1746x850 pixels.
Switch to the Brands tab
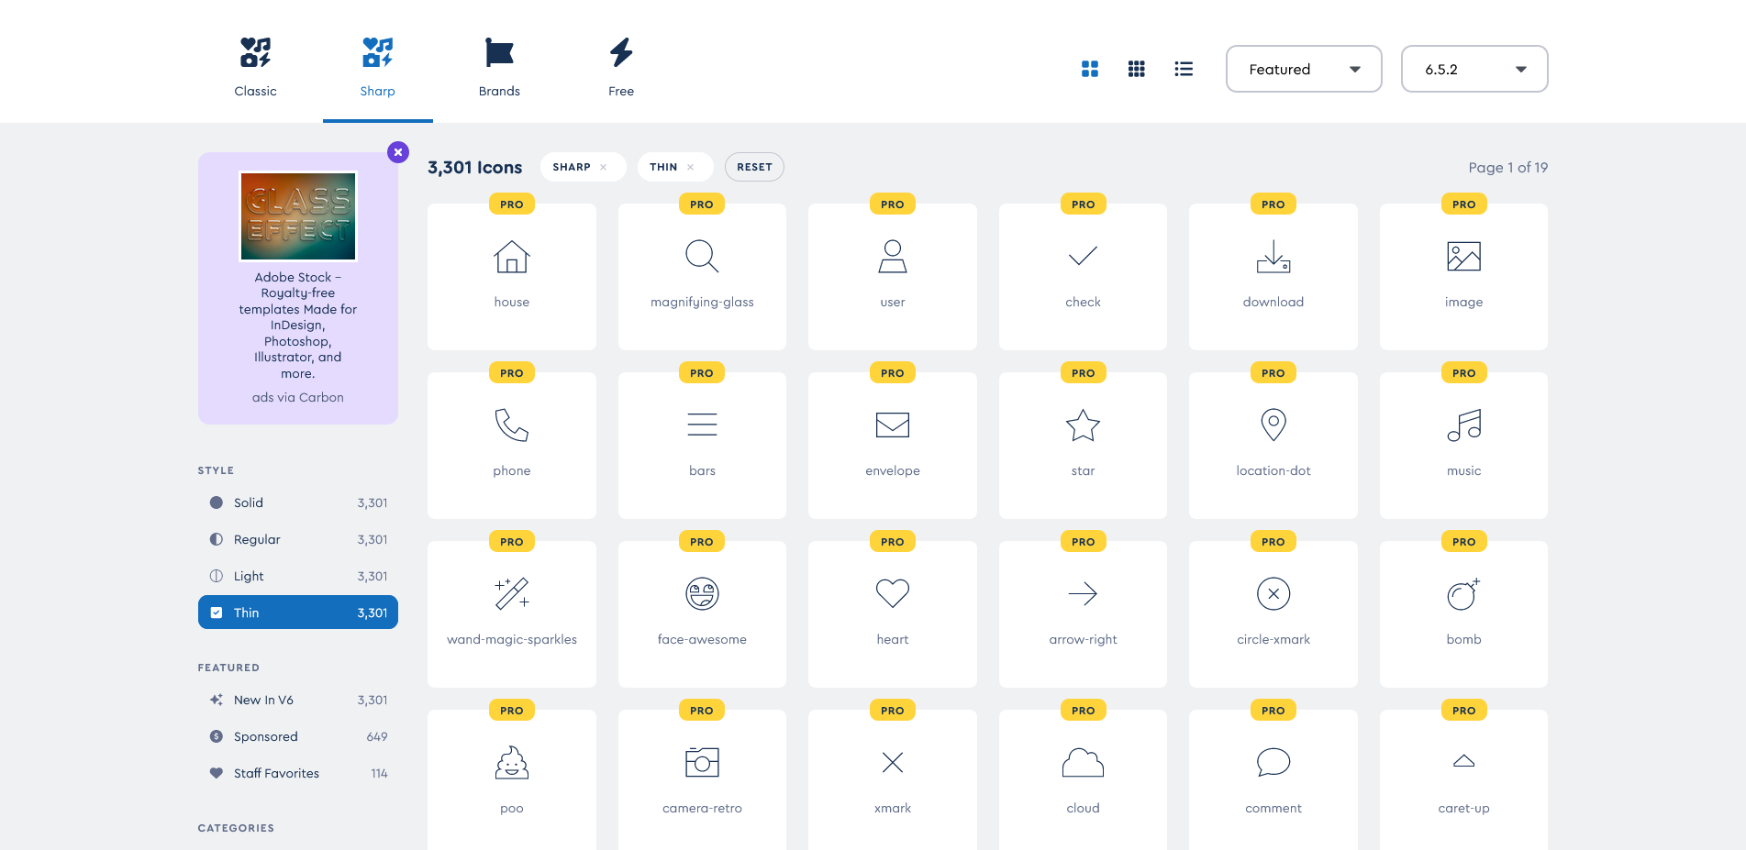tap(499, 67)
